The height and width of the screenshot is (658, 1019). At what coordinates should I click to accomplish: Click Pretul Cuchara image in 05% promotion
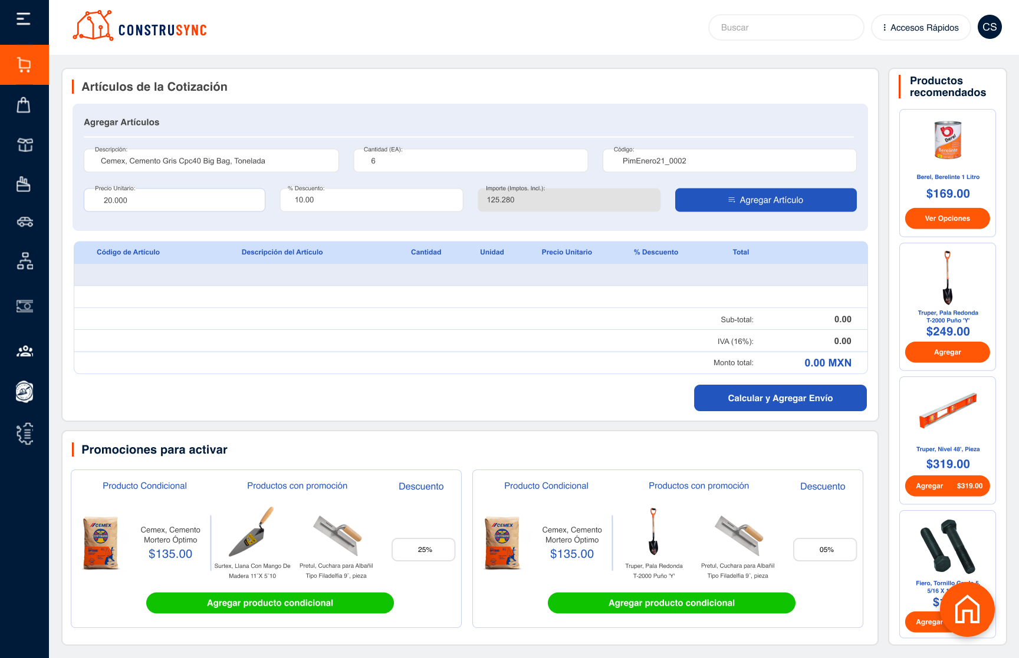[739, 535]
